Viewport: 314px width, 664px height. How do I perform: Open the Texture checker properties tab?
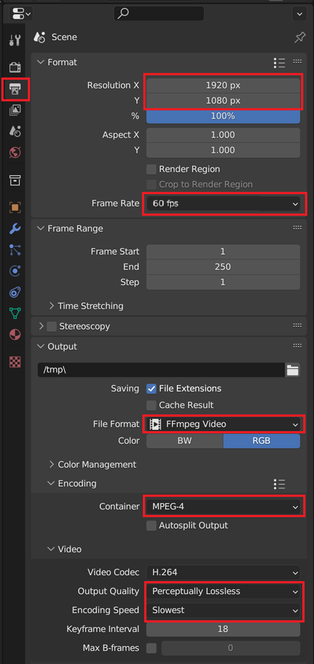coord(15,362)
